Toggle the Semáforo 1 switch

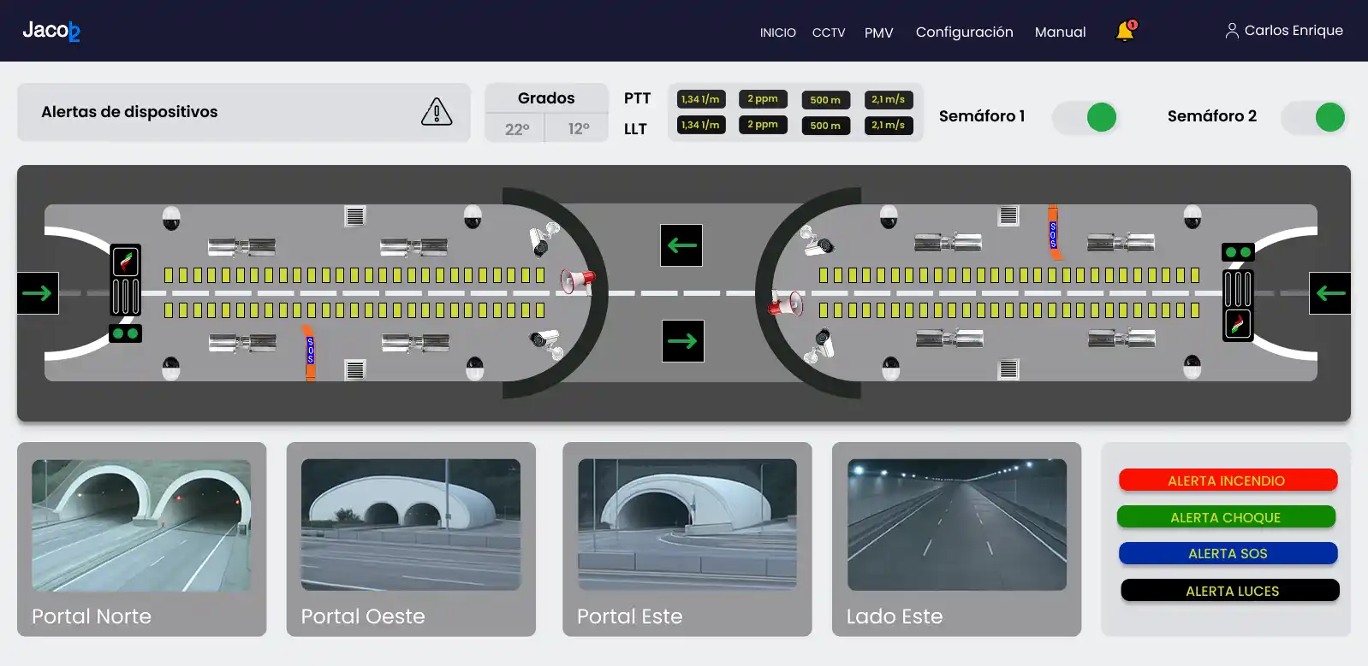point(1085,117)
